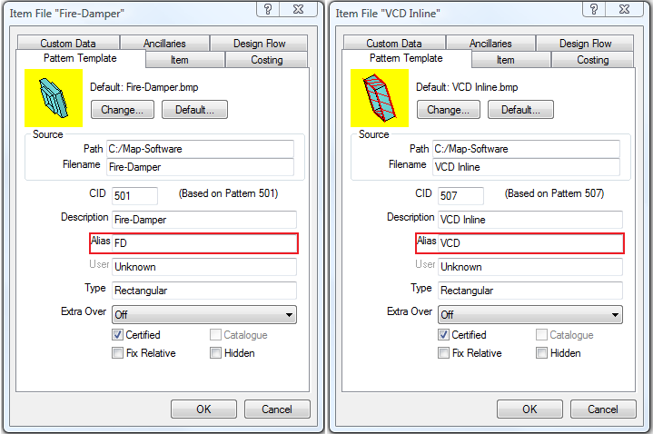Tick Hidden checkbox in VCD Inline dialog
653x434 pixels.
[x=541, y=353]
